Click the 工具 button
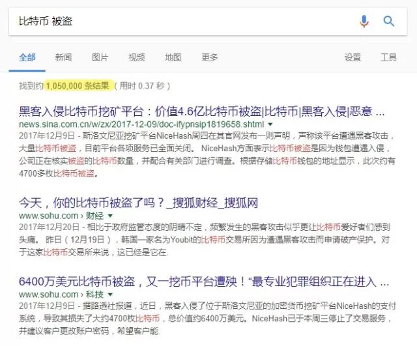This screenshot has height=346, width=417. [388, 57]
